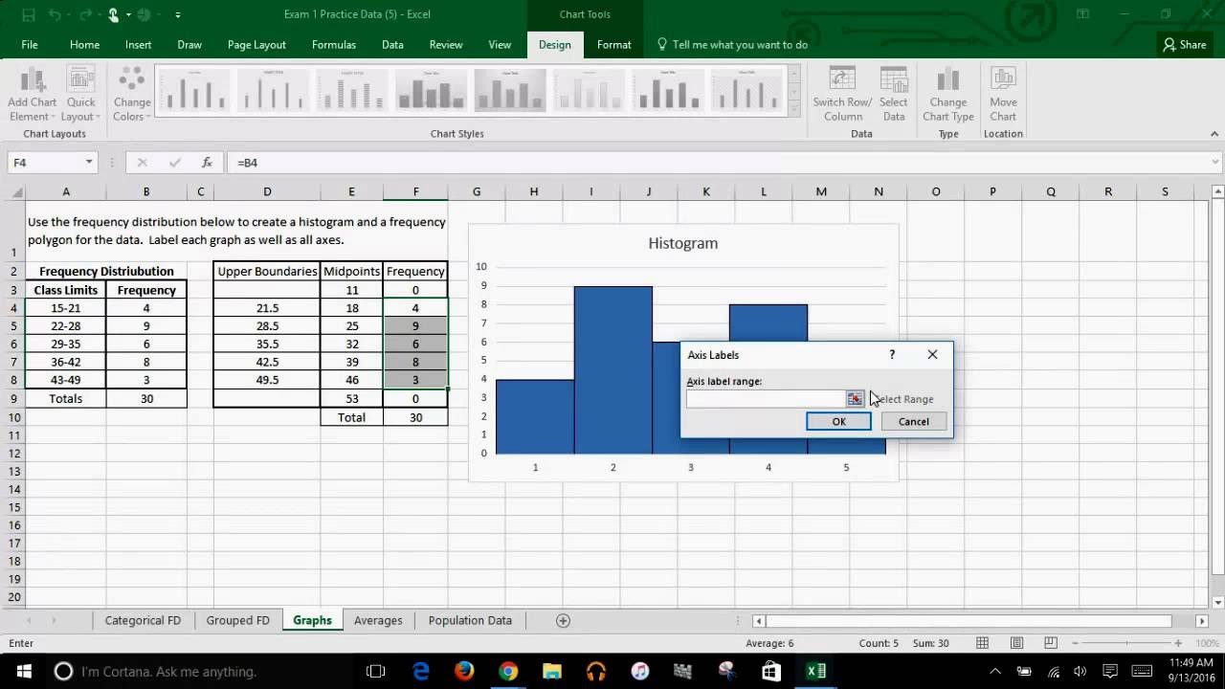Close the Axis Labels dialog
1225x689 pixels.
click(x=932, y=354)
